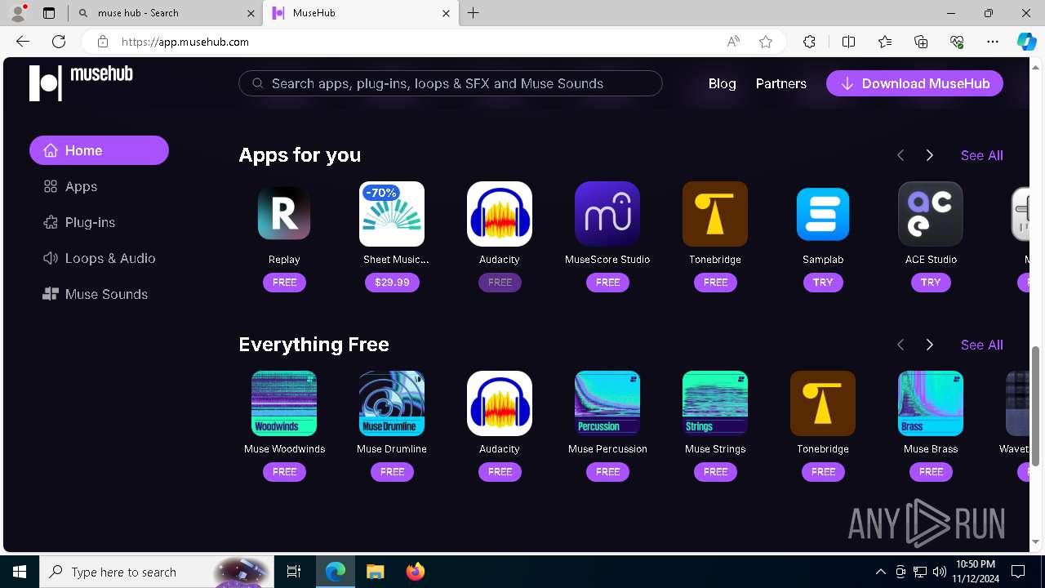Click FREE under Muse Brass
The width and height of the screenshot is (1045, 588).
pyautogui.click(x=931, y=472)
